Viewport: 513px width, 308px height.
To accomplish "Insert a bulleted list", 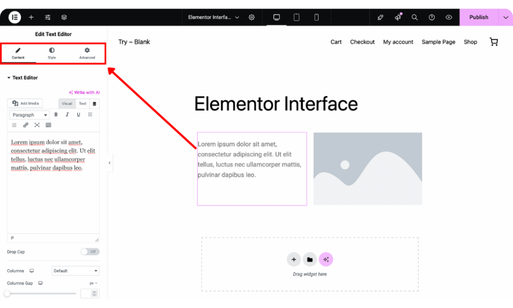I will click(x=90, y=114).
